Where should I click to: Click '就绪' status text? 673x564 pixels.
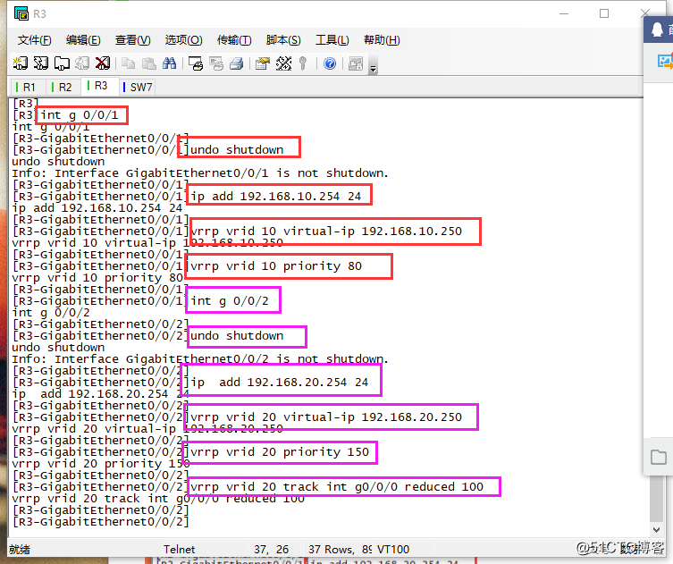(20, 549)
